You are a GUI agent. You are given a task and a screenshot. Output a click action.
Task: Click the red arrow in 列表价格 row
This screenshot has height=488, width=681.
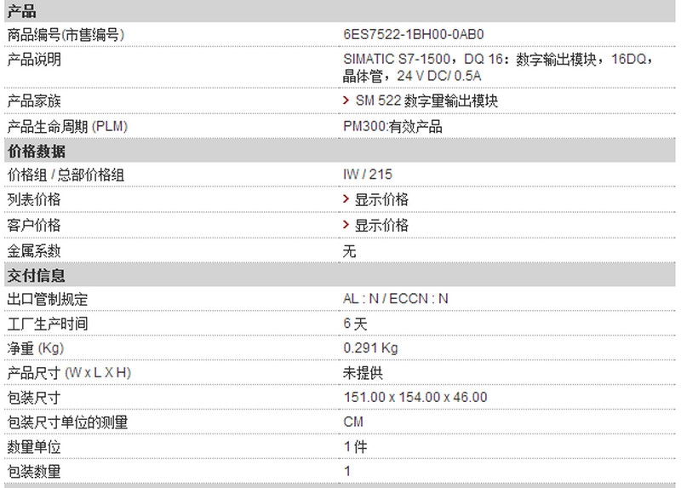(346, 199)
